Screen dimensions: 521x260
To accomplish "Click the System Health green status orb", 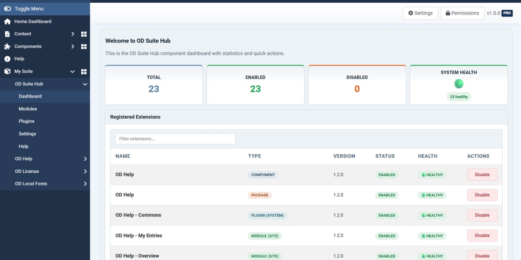I will [x=459, y=83].
